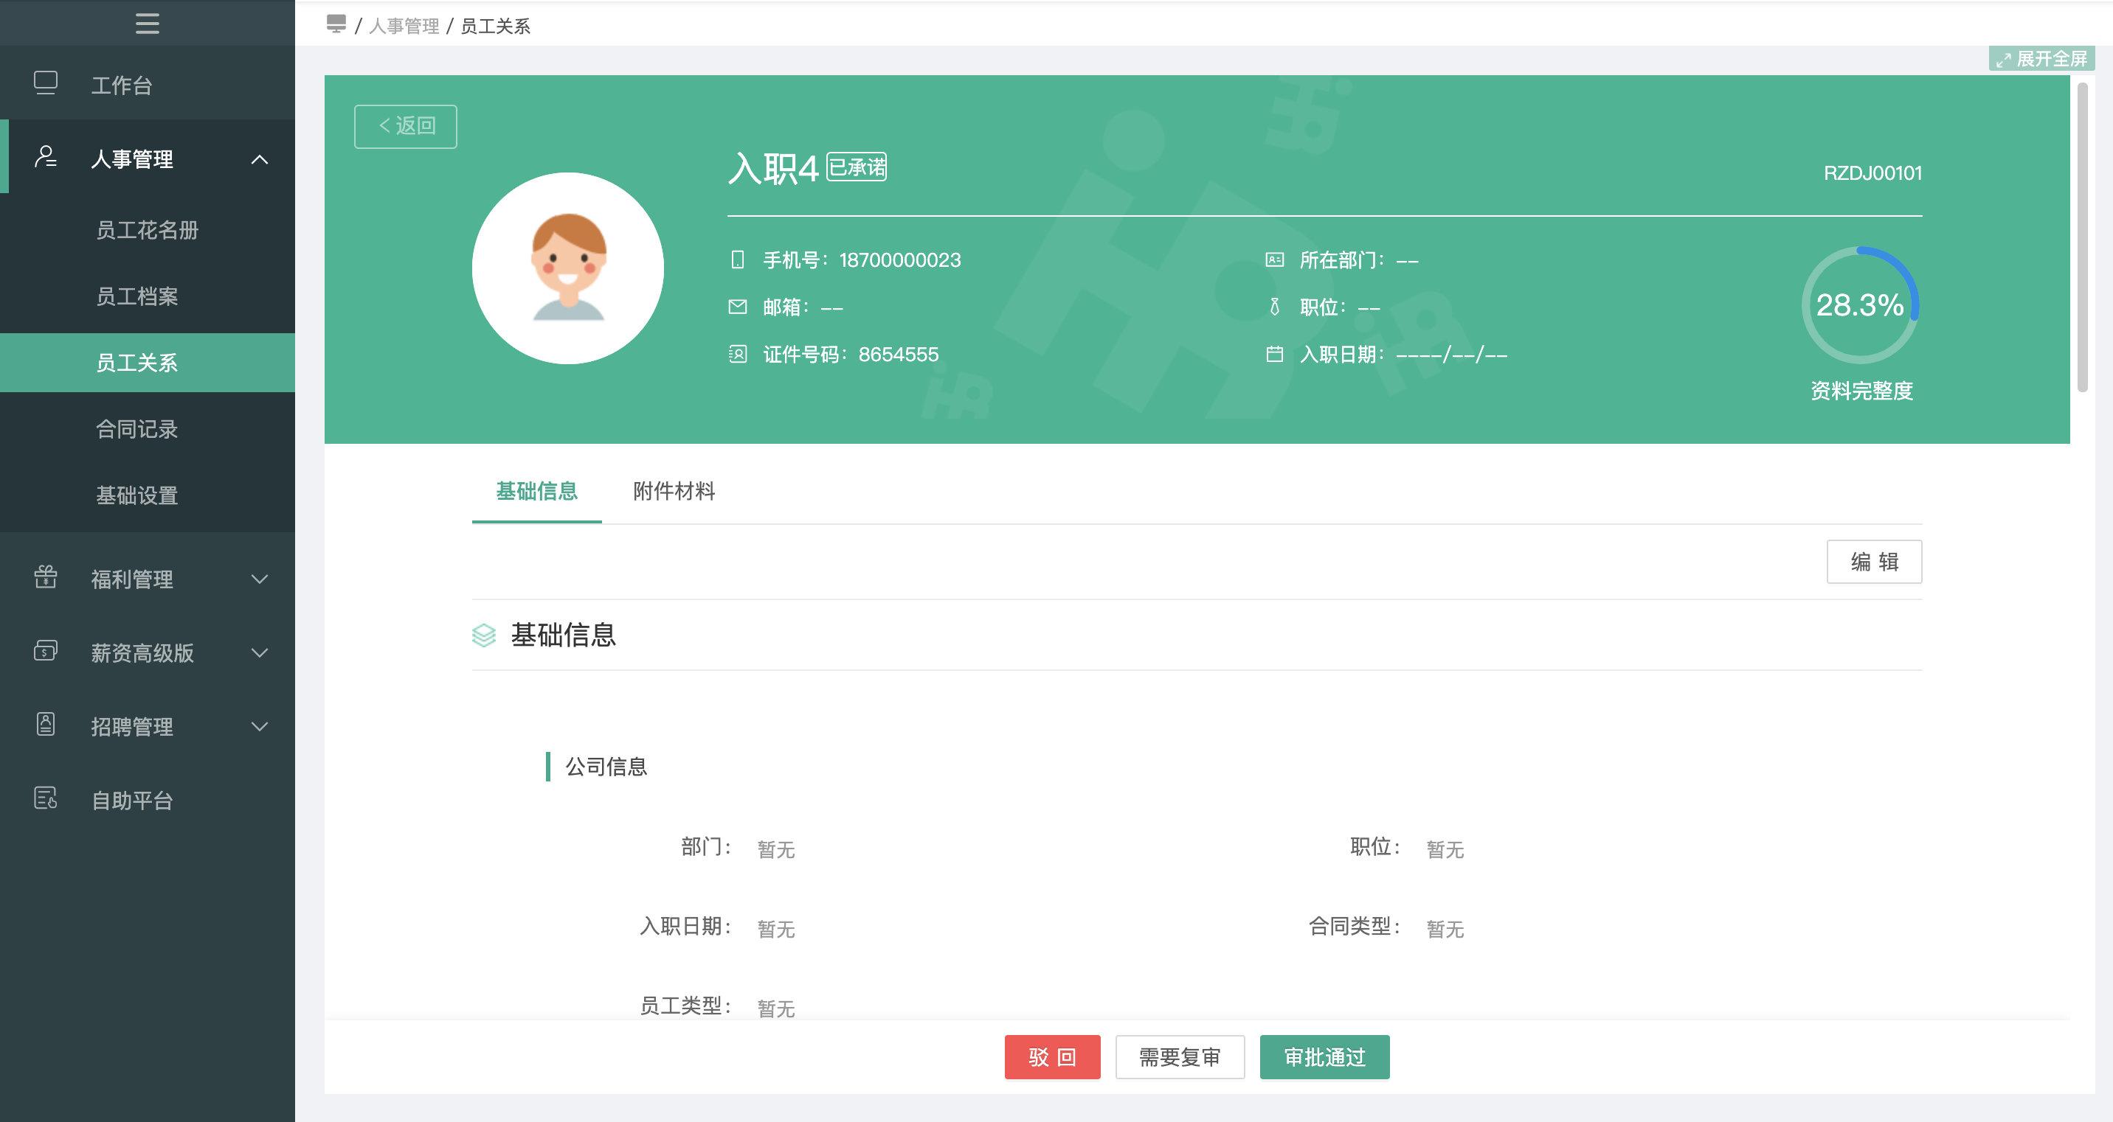Click the green 审批通过 button
Screen dimensions: 2113x1122
(1325, 1057)
